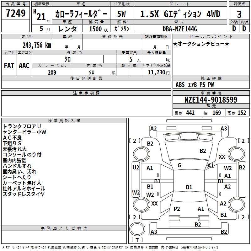Viewport: 251px width, 251px height.
Task: Select the note AC不良
Action: pos(12,138)
